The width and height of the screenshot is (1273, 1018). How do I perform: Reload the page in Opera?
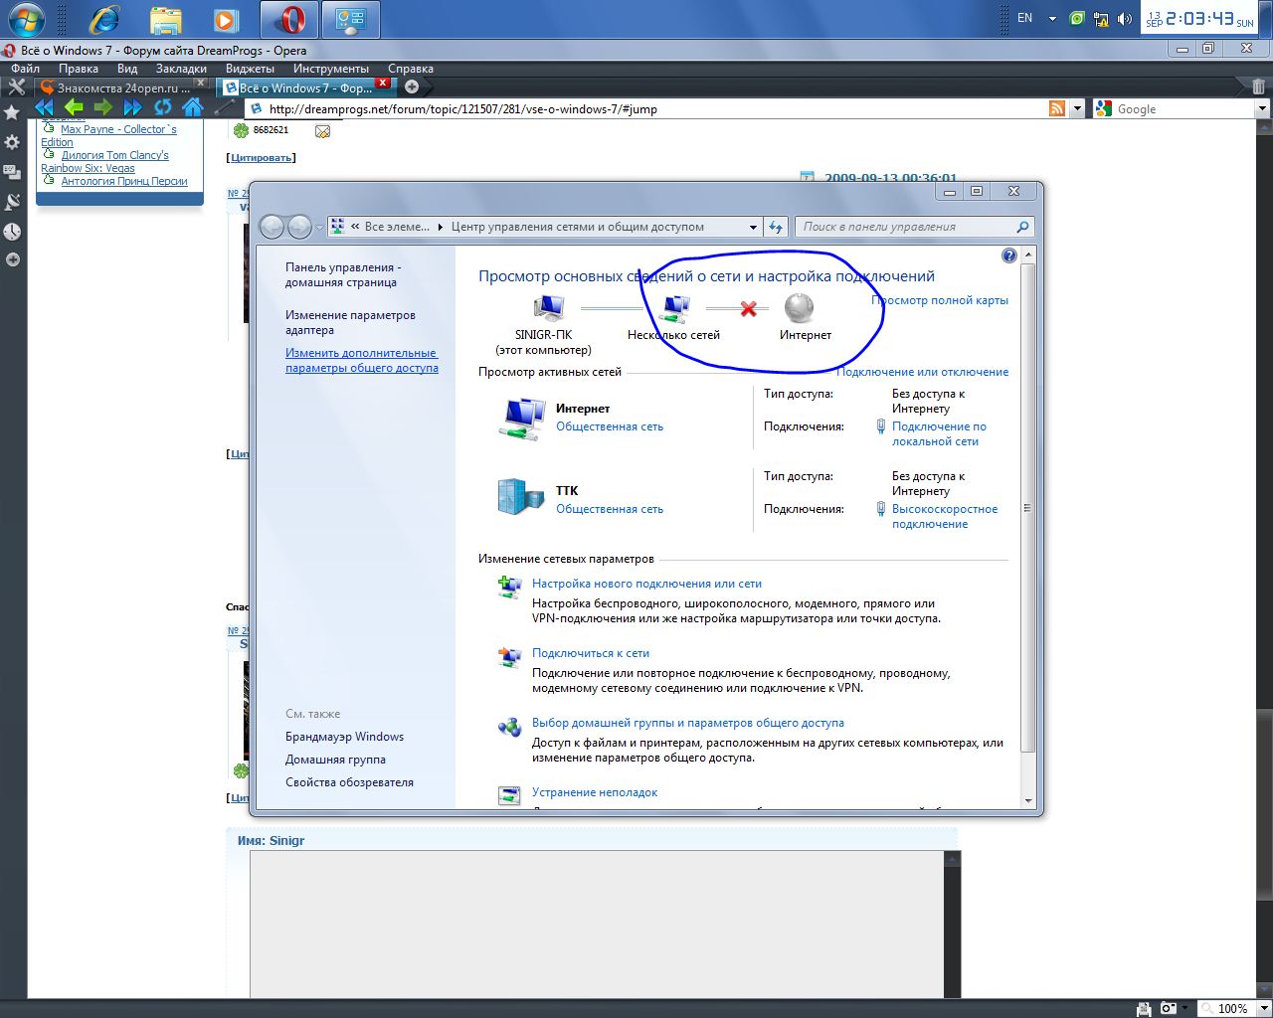coord(163,107)
